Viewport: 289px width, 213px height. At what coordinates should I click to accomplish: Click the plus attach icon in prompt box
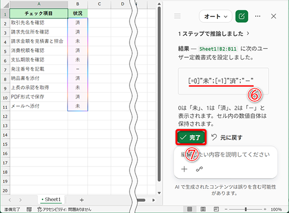[184, 169]
